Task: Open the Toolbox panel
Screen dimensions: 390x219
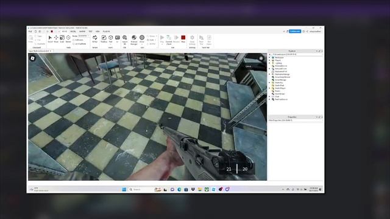Action: [x=104, y=39]
